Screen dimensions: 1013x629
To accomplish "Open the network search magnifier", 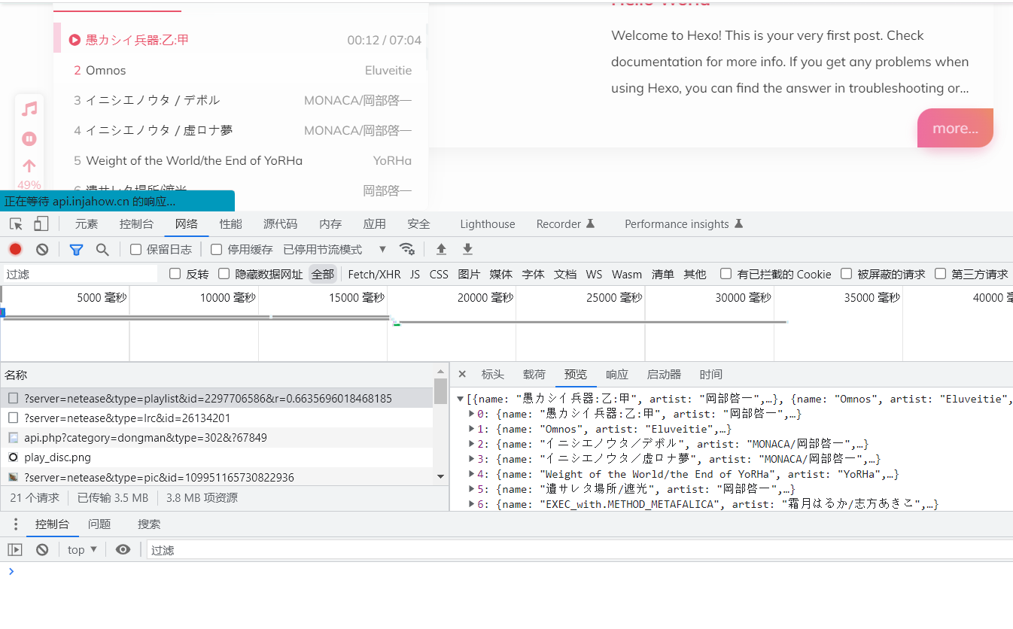I will coord(102,250).
